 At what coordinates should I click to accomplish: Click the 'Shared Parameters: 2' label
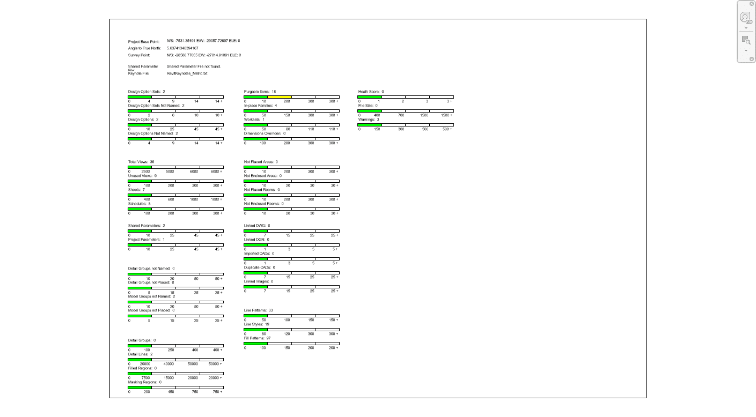(146, 226)
